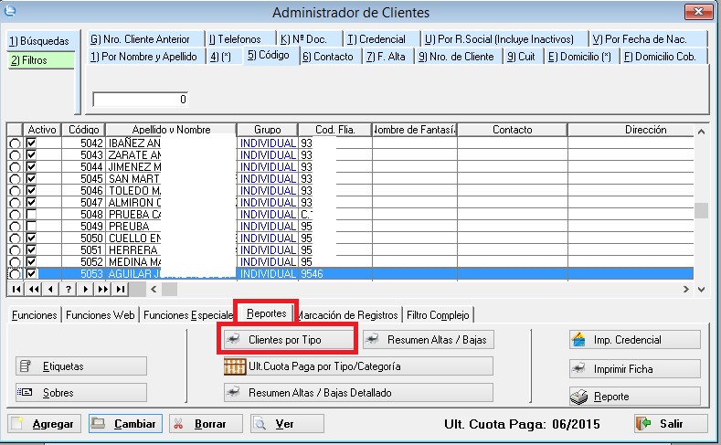Switch to Funciones Web tab

(101, 315)
